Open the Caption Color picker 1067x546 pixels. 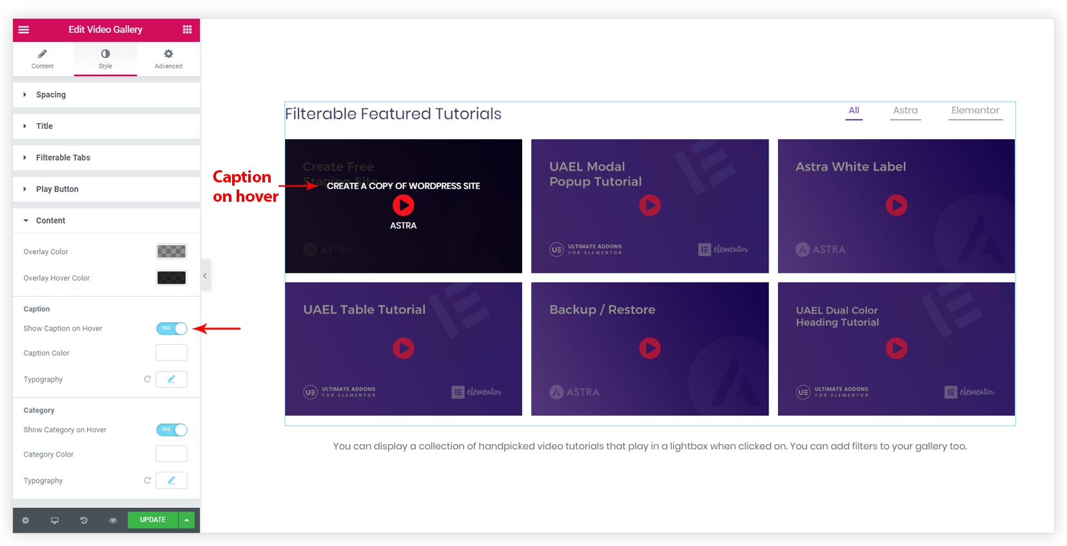pyautogui.click(x=171, y=353)
